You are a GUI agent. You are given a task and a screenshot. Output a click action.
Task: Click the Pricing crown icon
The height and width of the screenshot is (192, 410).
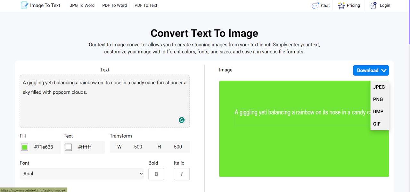(341, 5)
